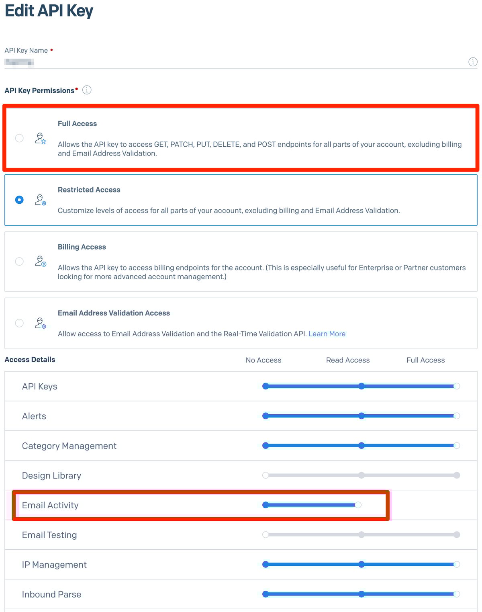Grant Read Access on Design Library slider
Screen dimensions: 482x612
[x=361, y=475]
